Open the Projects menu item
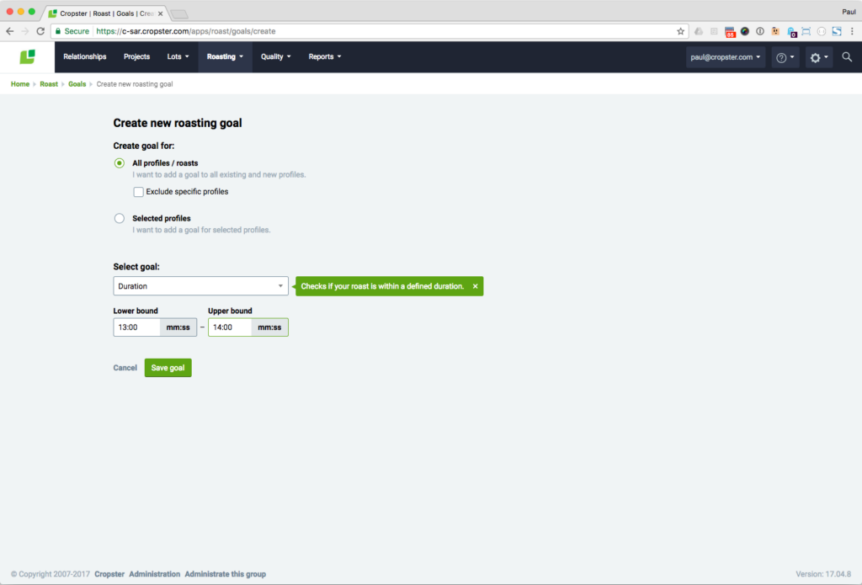The height and width of the screenshot is (585, 862). tap(137, 56)
